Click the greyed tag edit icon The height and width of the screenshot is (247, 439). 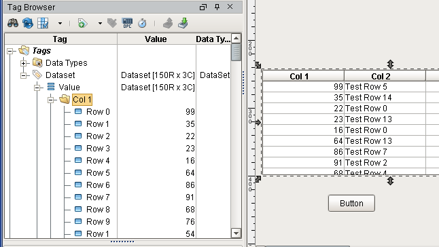point(112,23)
